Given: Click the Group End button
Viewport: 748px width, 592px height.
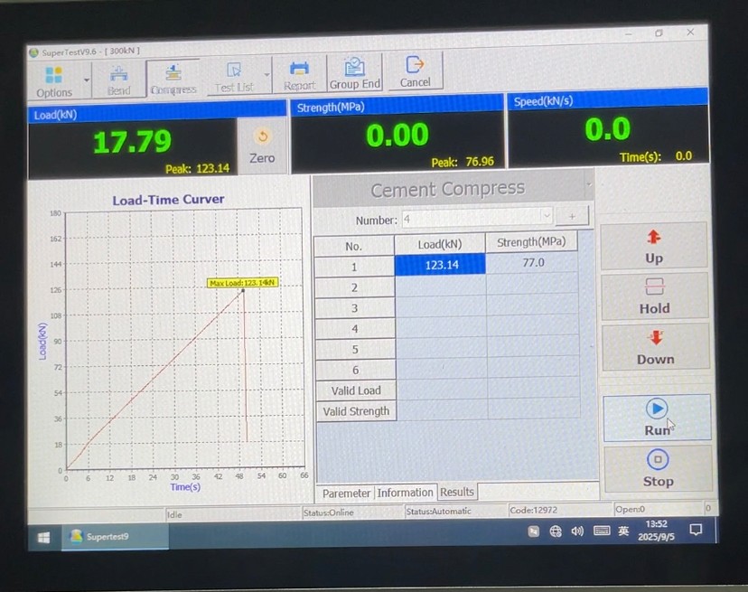Looking at the screenshot, I should [354, 73].
